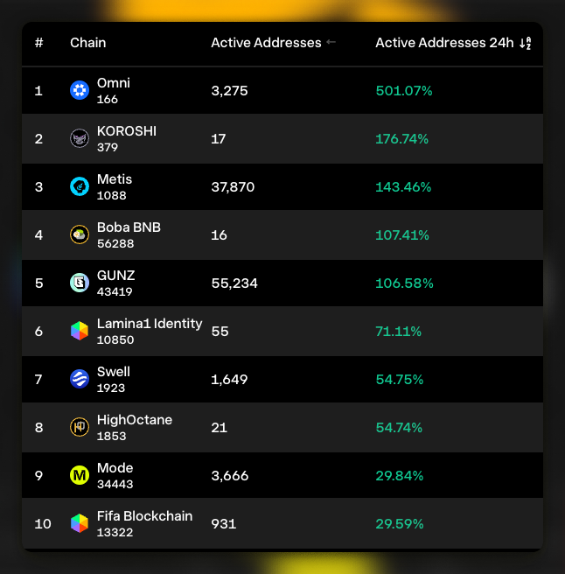This screenshot has height=574, width=565.
Task: Select the Metis 143.46% change value
Action: tap(404, 186)
